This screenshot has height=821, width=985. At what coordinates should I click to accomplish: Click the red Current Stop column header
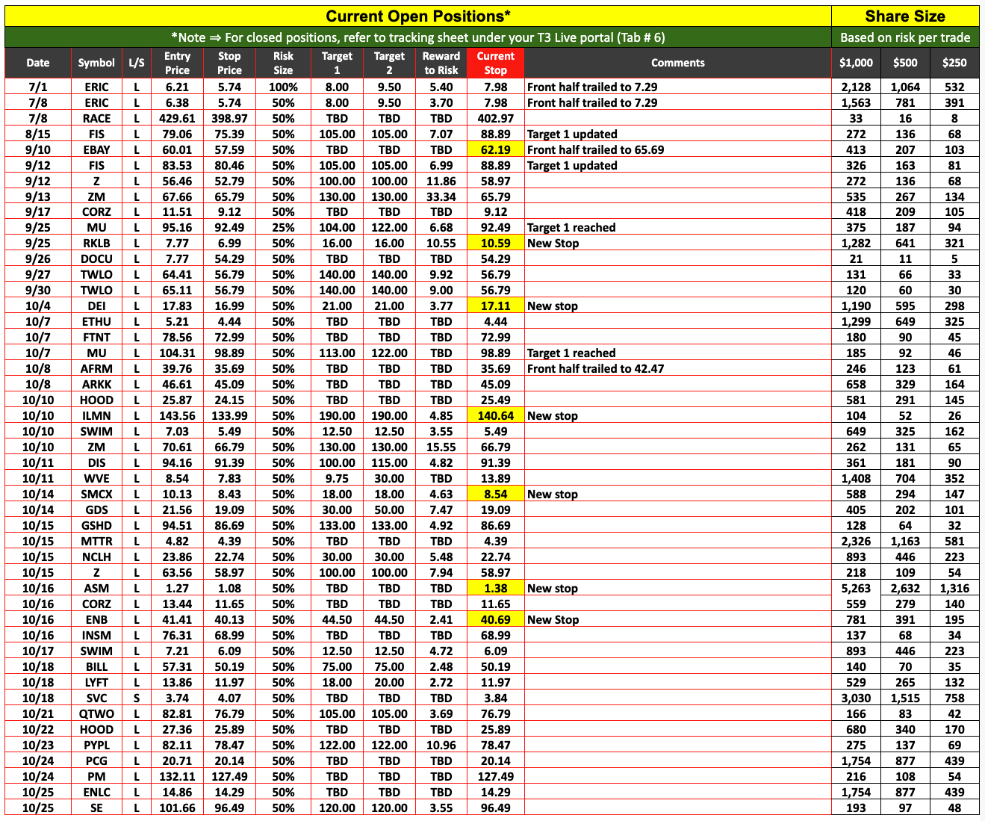pyautogui.click(x=495, y=63)
